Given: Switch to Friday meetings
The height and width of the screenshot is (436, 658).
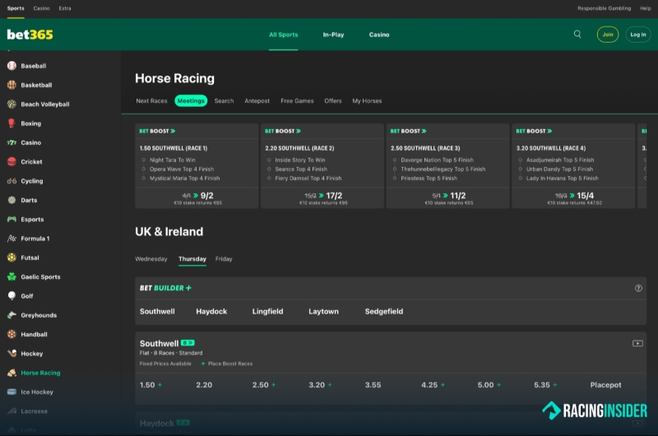Looking at the screenshot, I should click(224, 259).
